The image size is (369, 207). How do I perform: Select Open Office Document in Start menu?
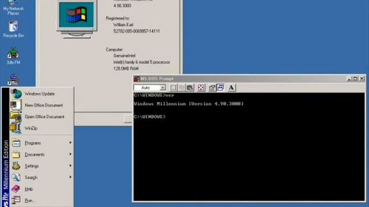click(x=42, y=117)
